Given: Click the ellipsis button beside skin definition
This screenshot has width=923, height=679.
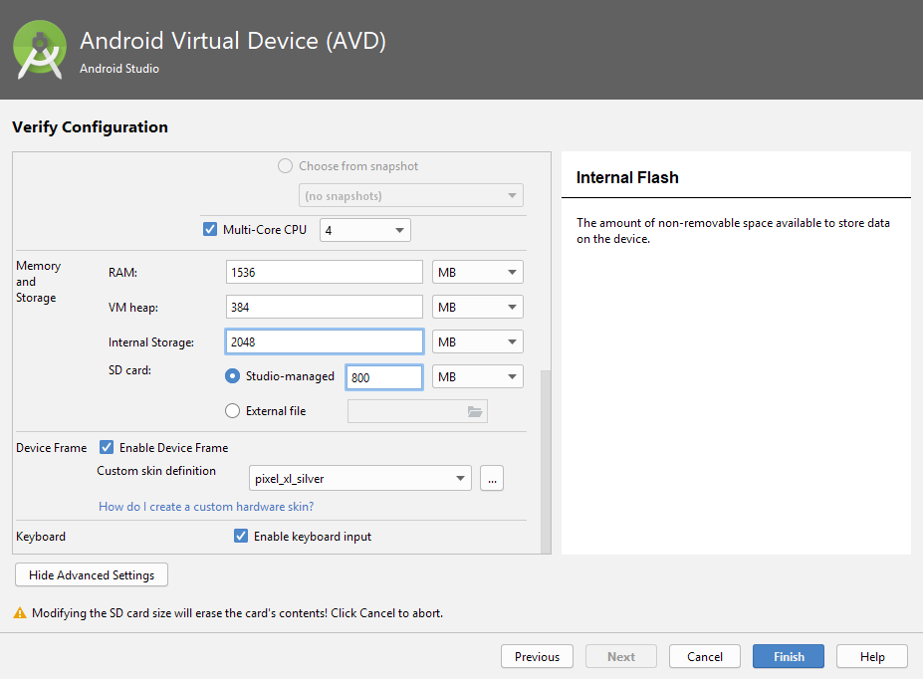Looking at the screenshot, I should pos(491,479).
